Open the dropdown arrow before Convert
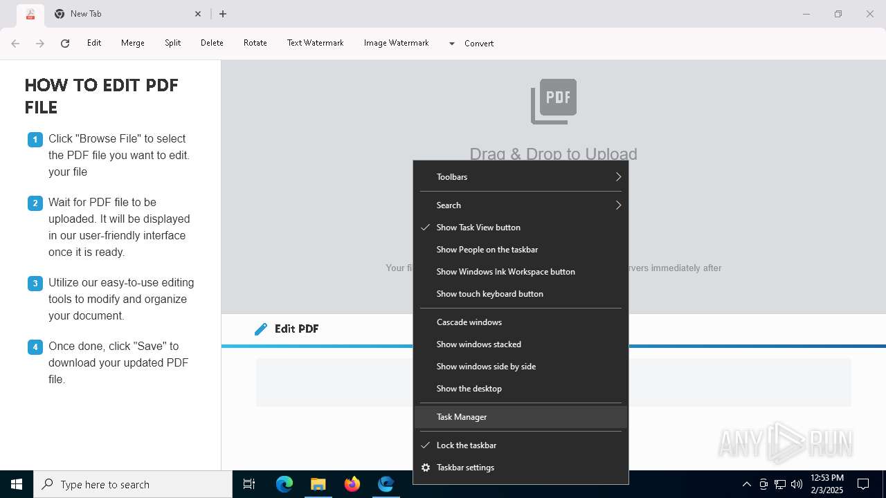This screenshot has height=498, width=886. pos(451,44)
